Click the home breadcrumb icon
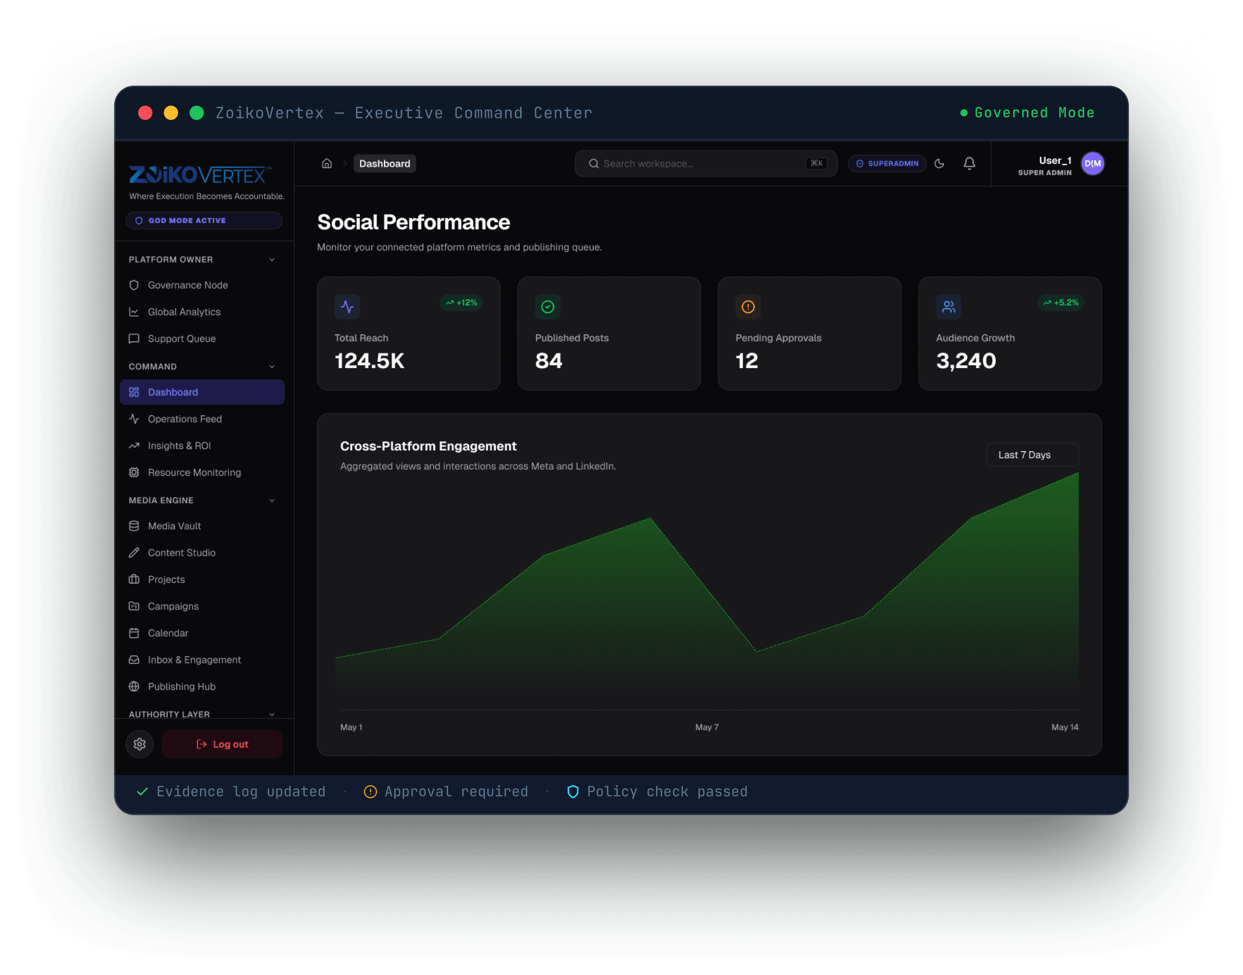Screen dimensions: 1243x975 pos(326,163)
